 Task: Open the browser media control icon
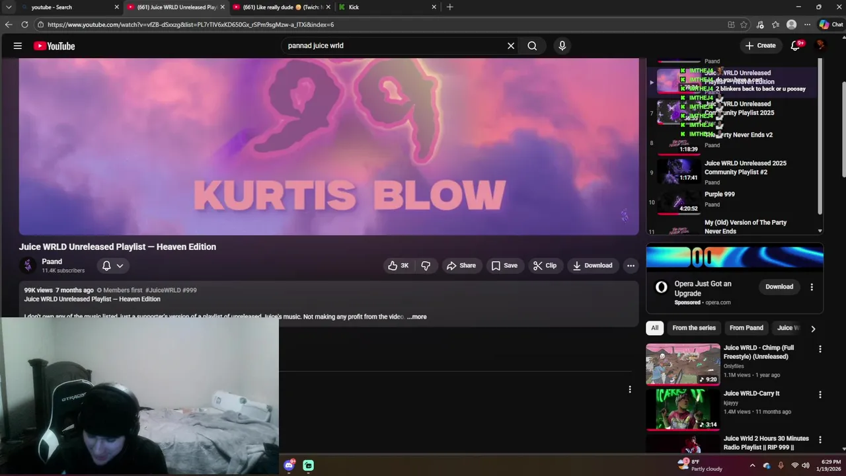760,24
